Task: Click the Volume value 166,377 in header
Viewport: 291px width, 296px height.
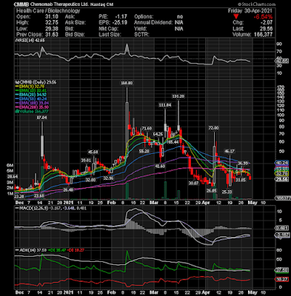Action: 263,35
